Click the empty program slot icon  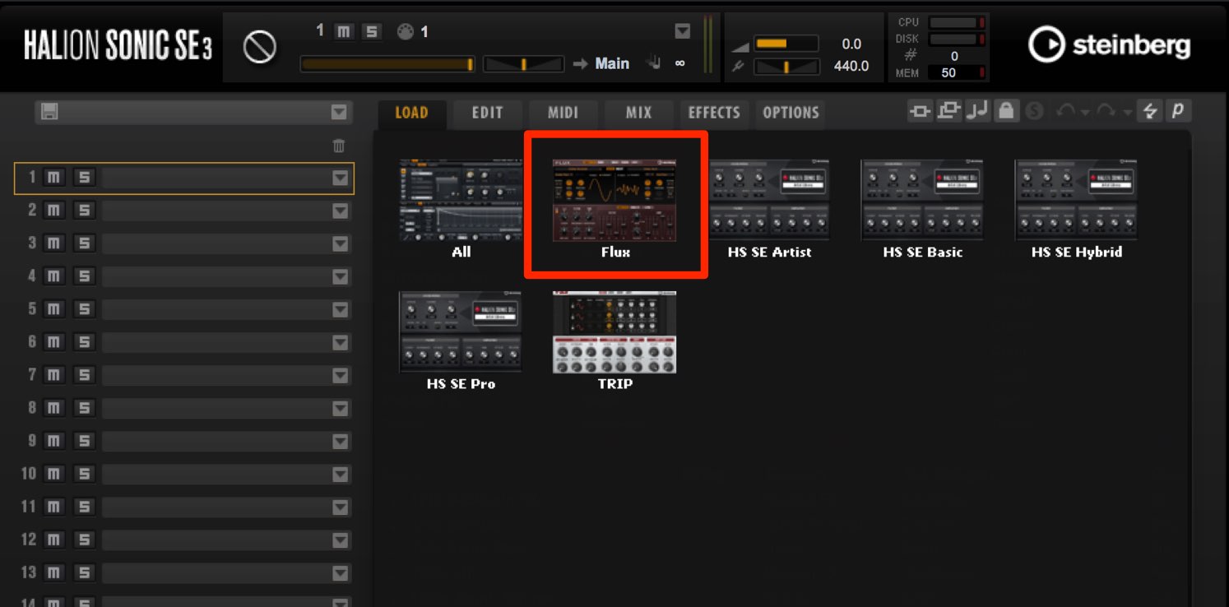(260, 48)
